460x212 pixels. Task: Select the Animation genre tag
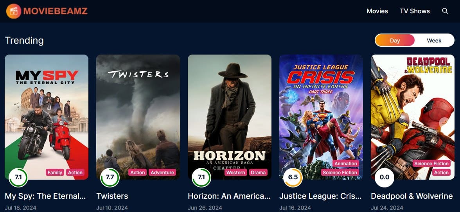(346, 163)
